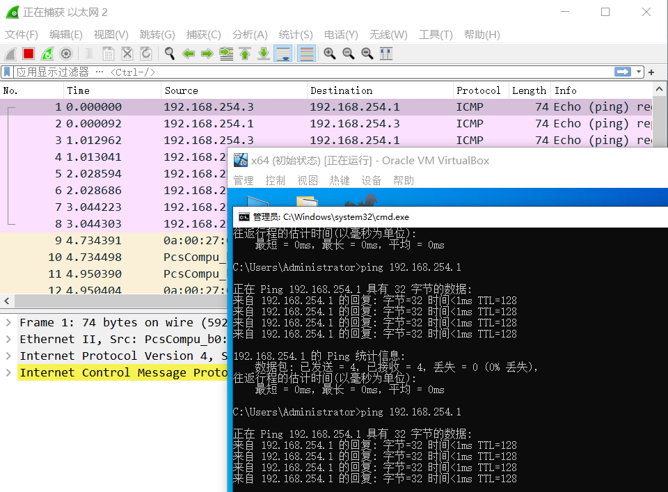Click the cmd.exe window title icon
The height and width of the screenshot is (492, 668).
point(244,217)
